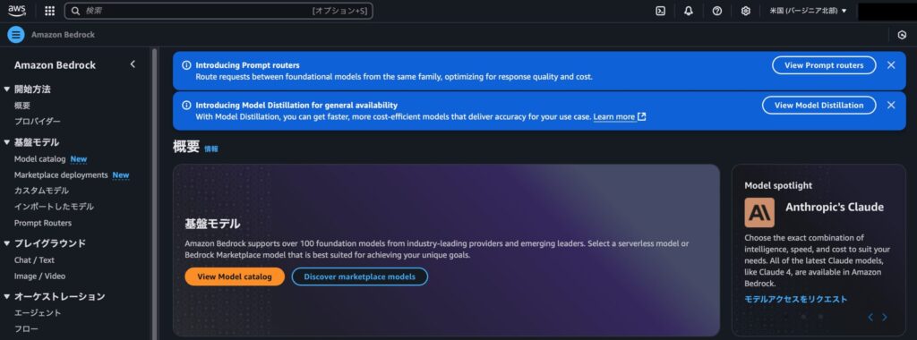Open Model catalog in the sidebar
The image size is (917, 340).
pos(39,159)
